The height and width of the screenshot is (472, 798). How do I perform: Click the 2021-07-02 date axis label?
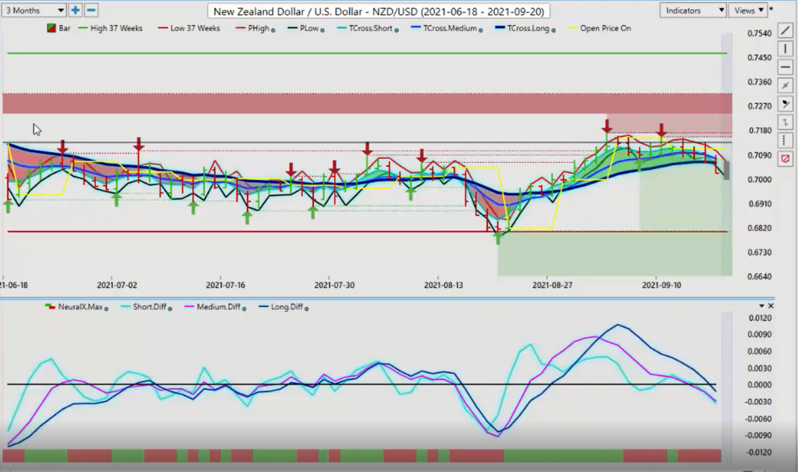click(117, 285)
